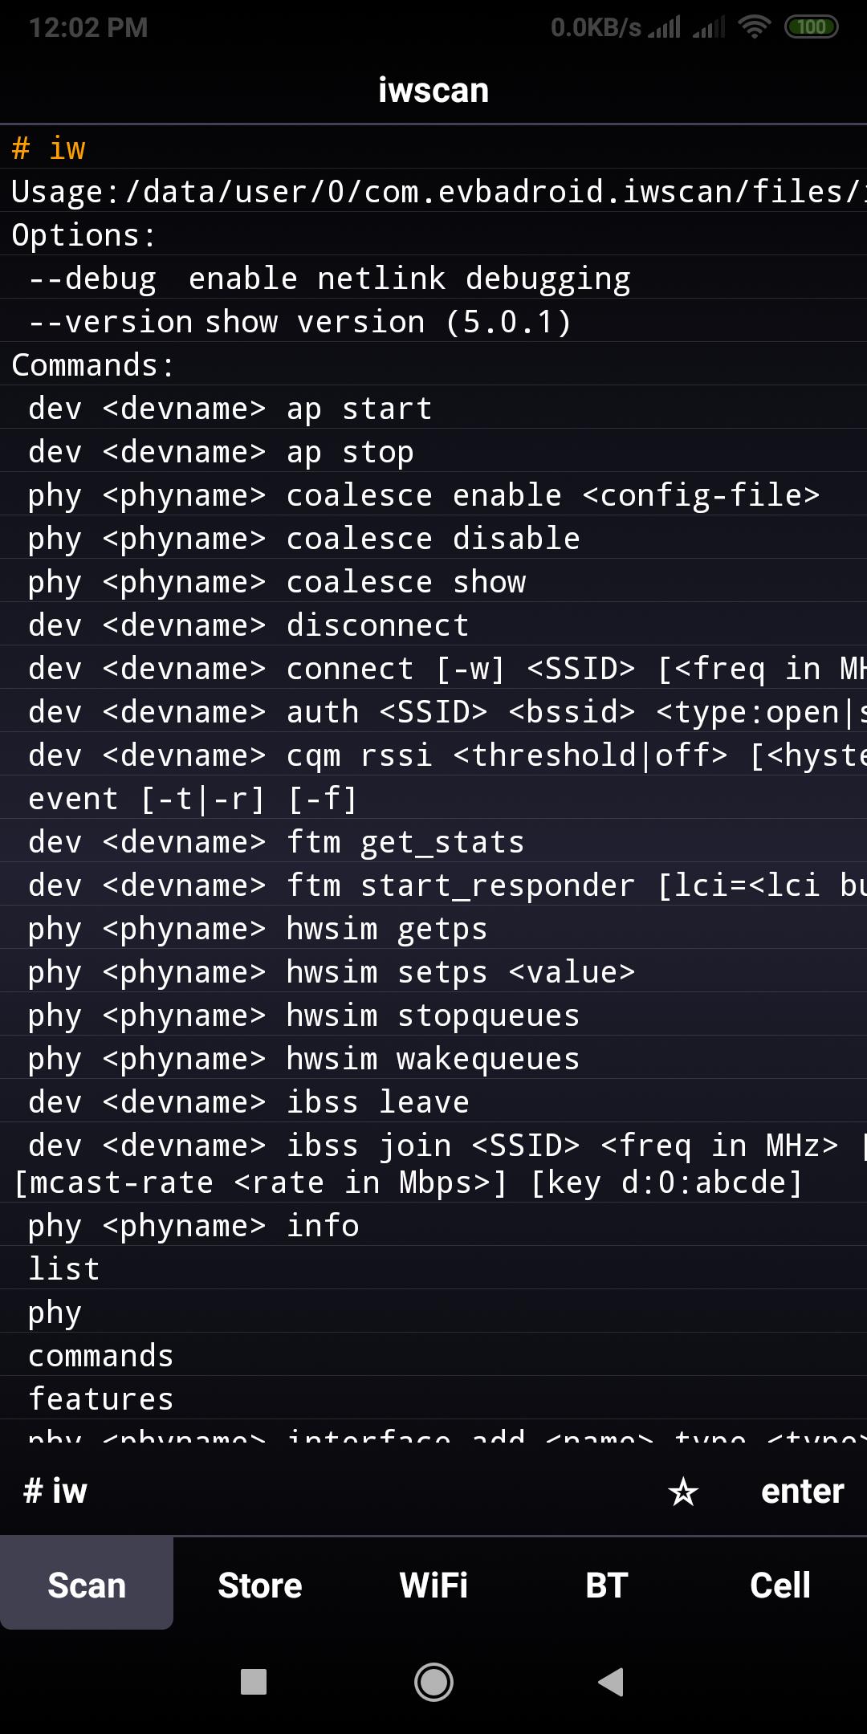This screenshot has height=1734, width=867.
Task: Select the 'dev <devname> ap start' line
Action: 230,408
